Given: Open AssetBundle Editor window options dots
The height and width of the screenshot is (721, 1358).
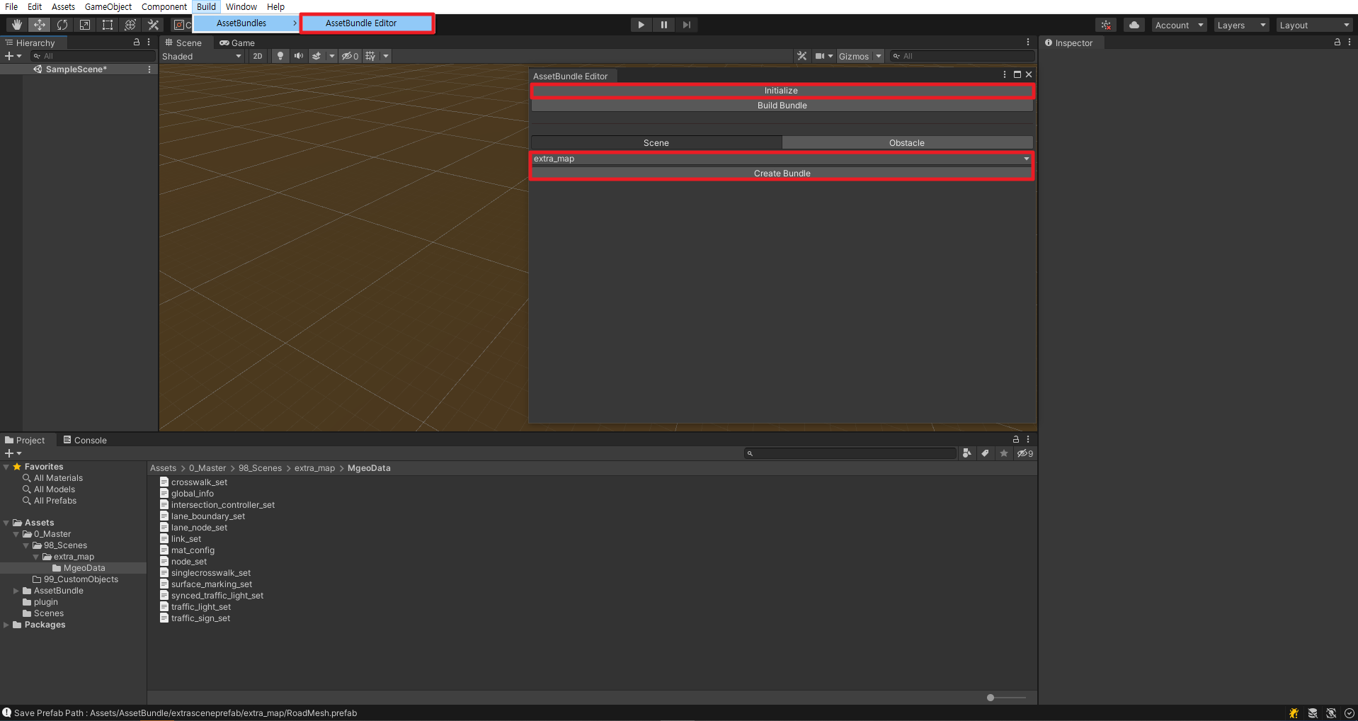Looking at the screenshot, I should point(1004,74).
